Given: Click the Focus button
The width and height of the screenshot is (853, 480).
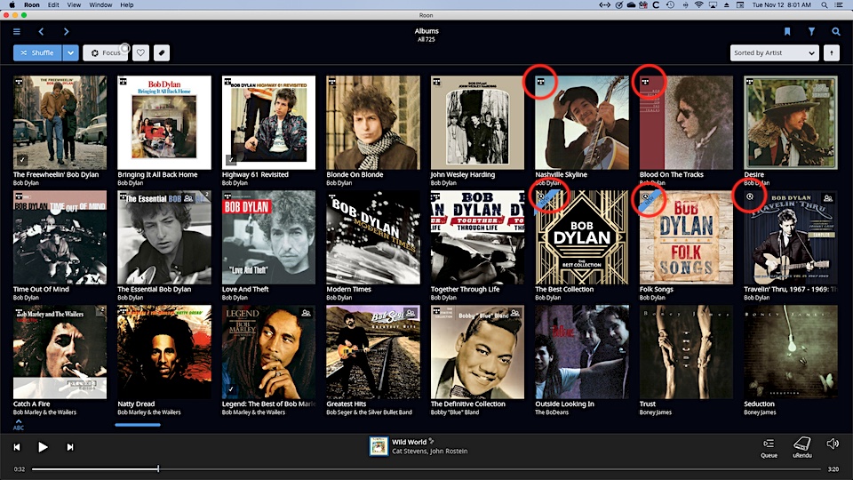Looking at the screenshot, I should (105, 53).
